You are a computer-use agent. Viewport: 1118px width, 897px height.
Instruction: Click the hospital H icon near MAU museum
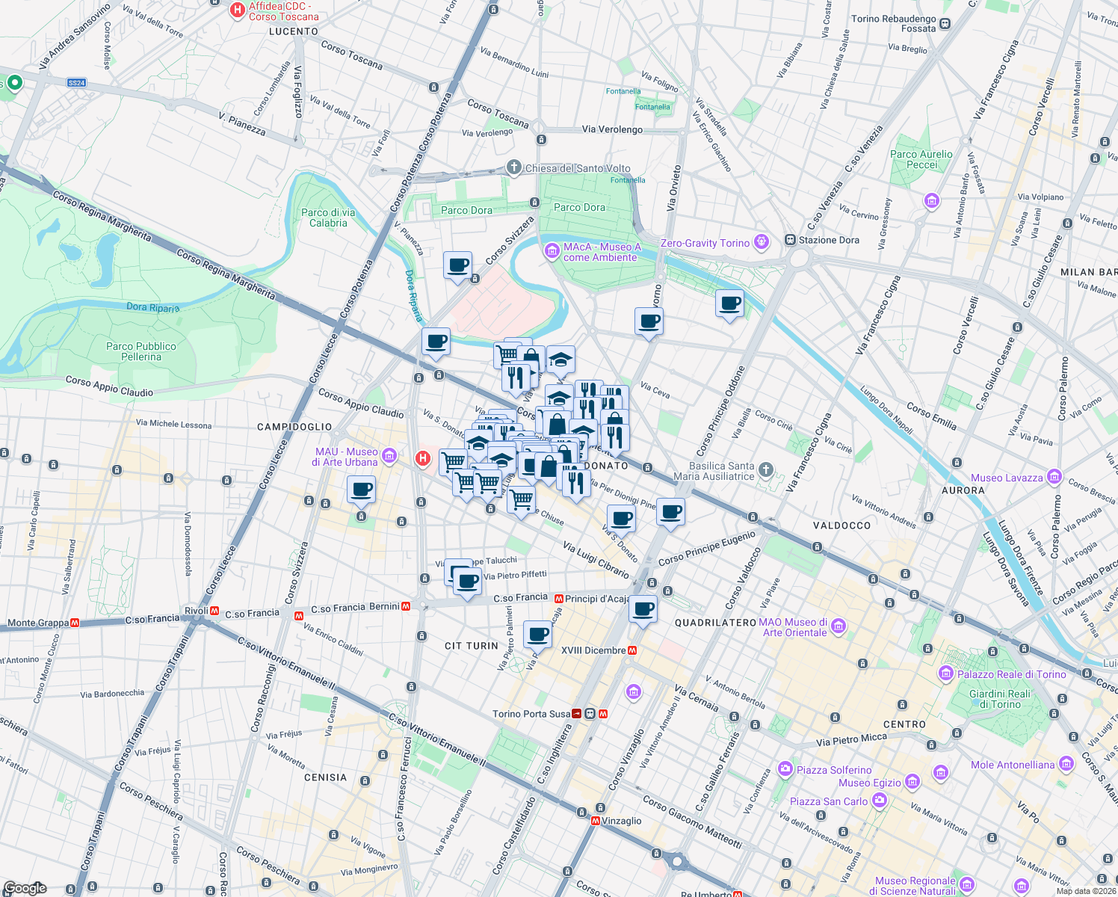(x=422, y=458)
